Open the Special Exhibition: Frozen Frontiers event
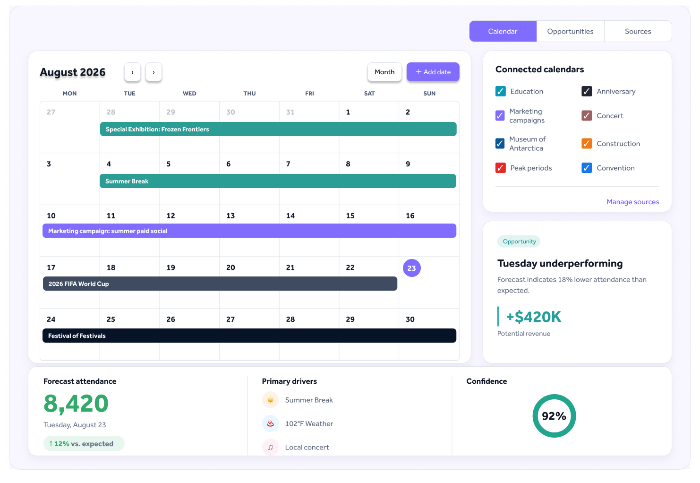This screenshot has width=700, height=483. point(278,129)
